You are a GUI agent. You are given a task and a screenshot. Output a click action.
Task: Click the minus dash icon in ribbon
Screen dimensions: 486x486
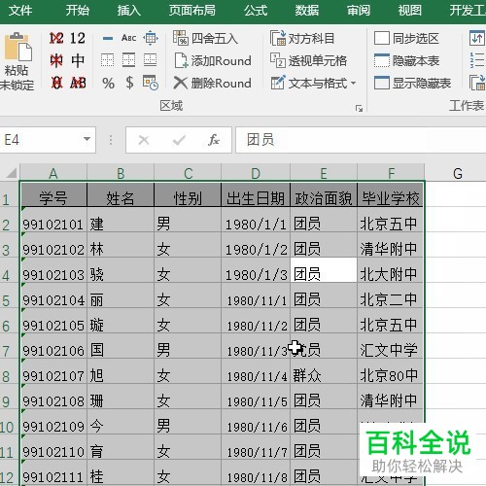108,39
